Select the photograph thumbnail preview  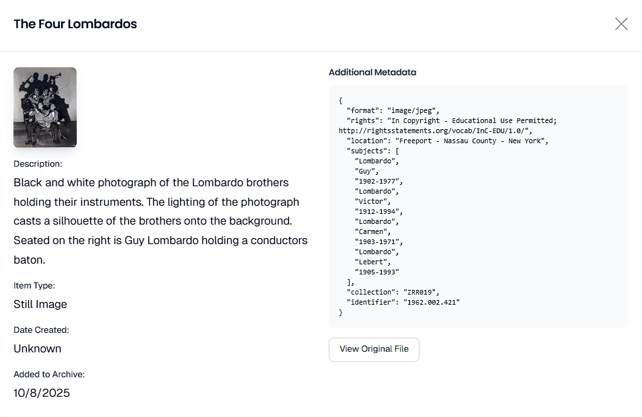45,107
